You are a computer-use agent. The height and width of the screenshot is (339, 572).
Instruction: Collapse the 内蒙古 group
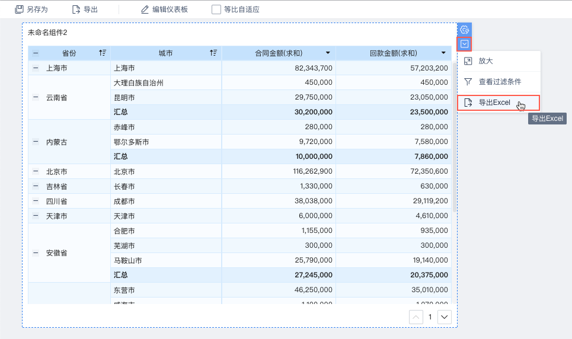36,142
